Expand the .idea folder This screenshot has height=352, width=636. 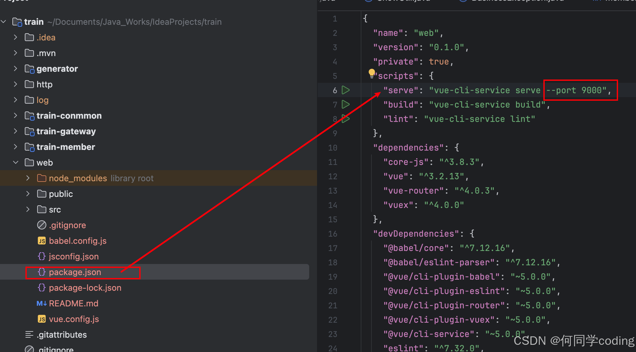click(15, 37)
